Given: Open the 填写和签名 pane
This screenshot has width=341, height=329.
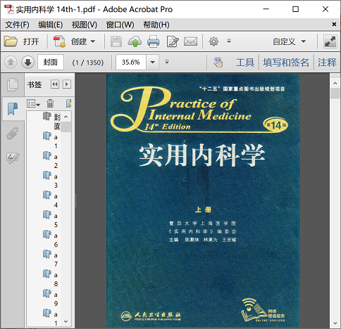Looking at the screenshot, I should pos(286,63).
